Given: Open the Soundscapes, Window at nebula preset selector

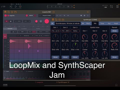Looking at the screenshot, I should click(67, 23).
